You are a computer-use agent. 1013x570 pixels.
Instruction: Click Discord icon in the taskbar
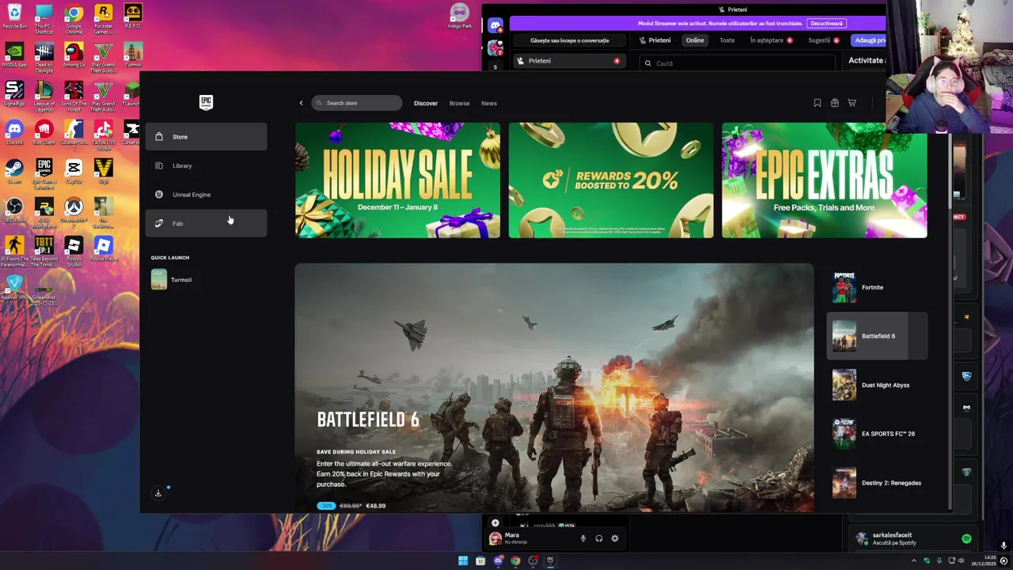click(x=498, y=561)
